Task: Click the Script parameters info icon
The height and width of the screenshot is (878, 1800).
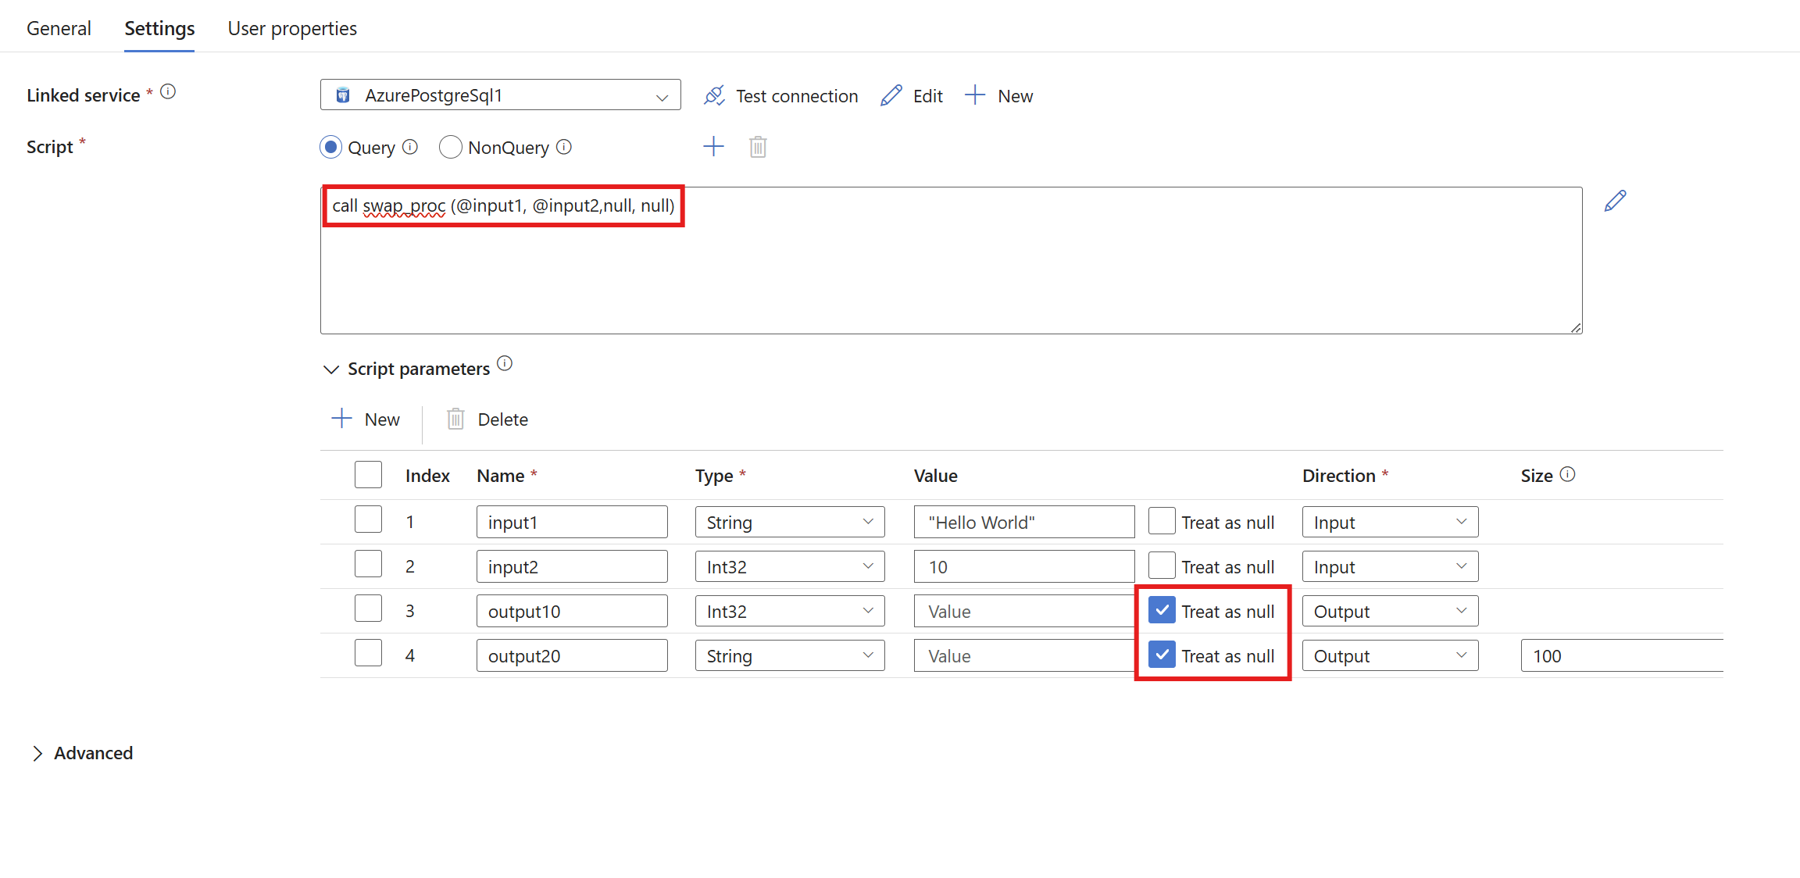Action: click(x=505, y=363)
